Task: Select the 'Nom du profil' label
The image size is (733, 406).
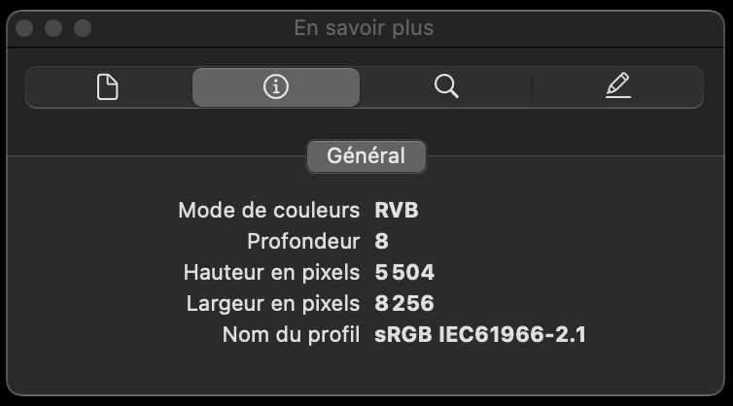Action: tap(291, 334)
